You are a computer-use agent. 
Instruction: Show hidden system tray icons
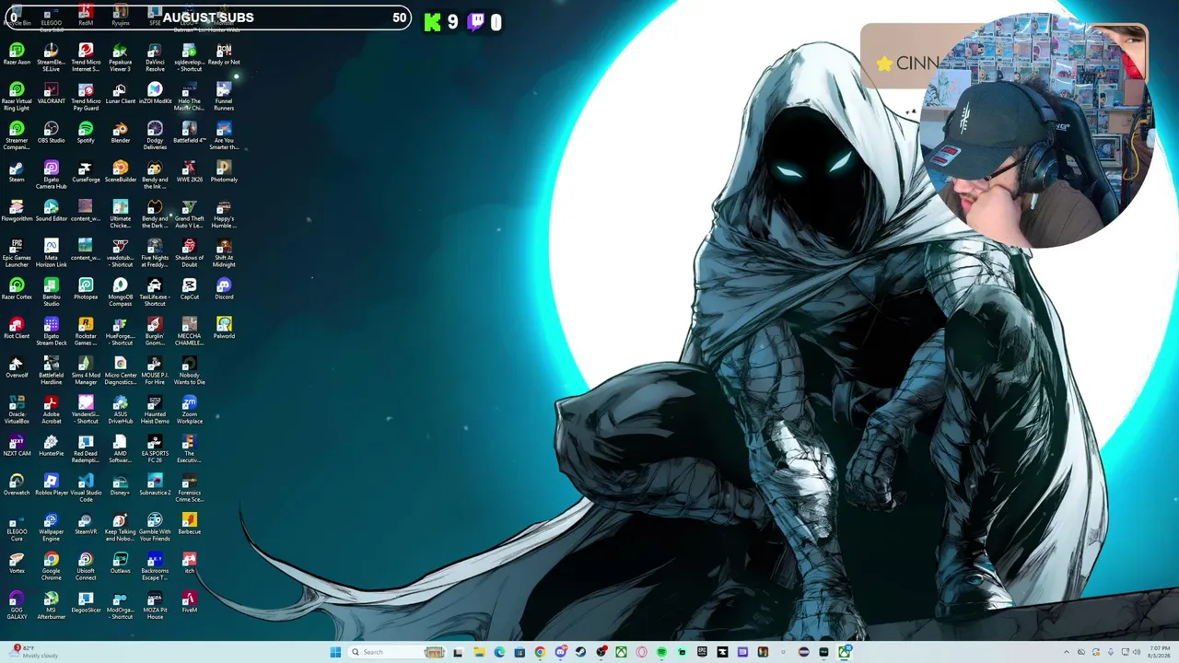1067,652
